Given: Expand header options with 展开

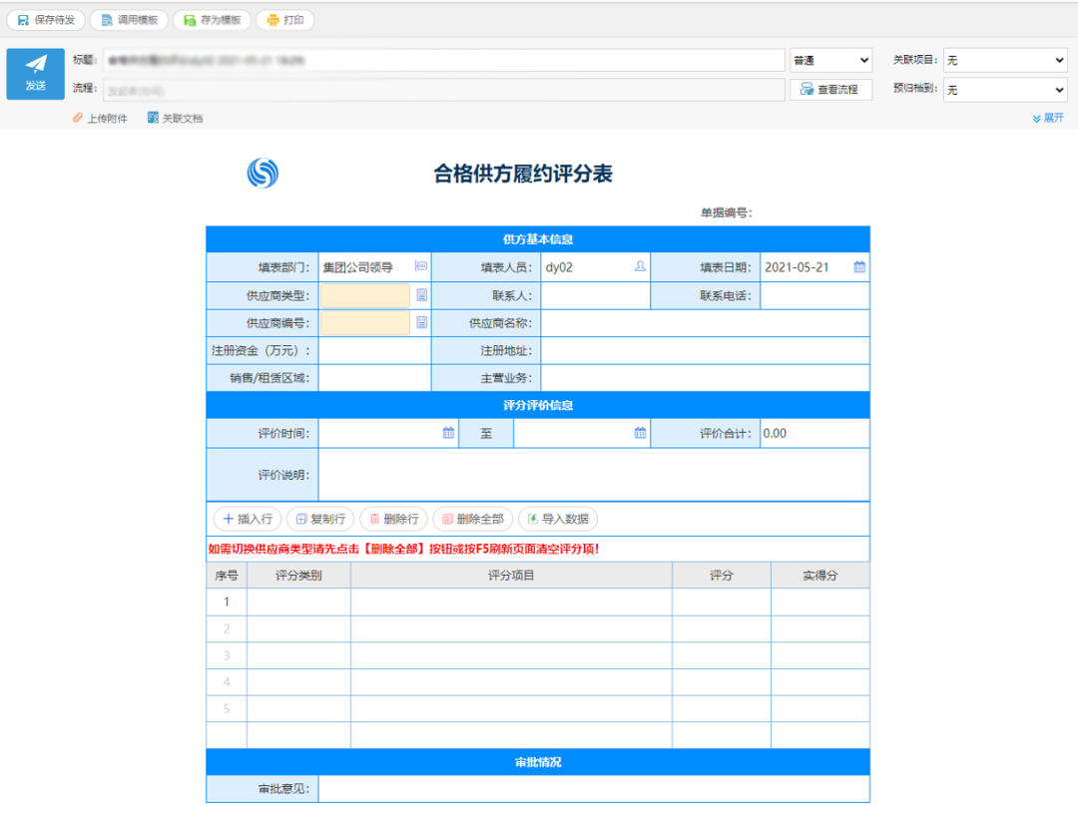Looking at the screenshot, I should (1048, 118).
